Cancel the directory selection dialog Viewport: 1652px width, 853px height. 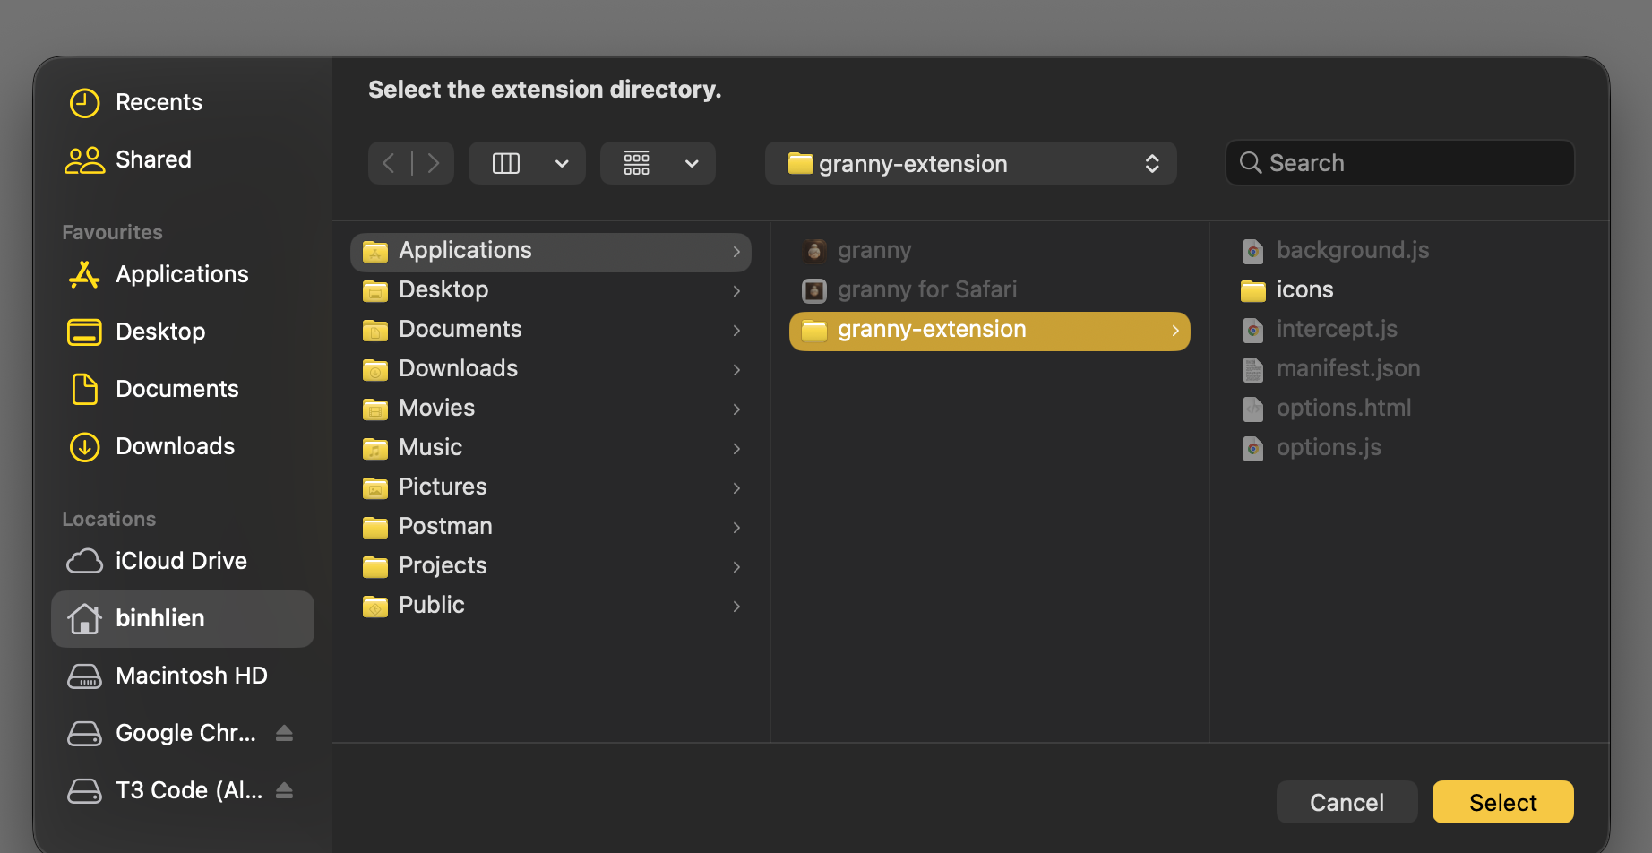[1347, 802]
